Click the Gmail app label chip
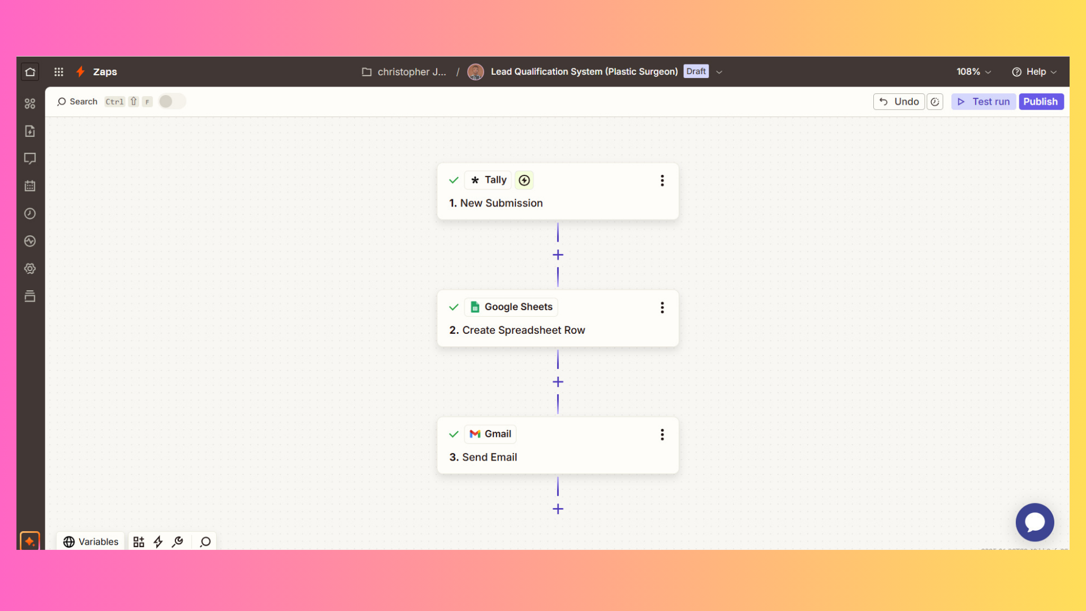 [490, 434]
